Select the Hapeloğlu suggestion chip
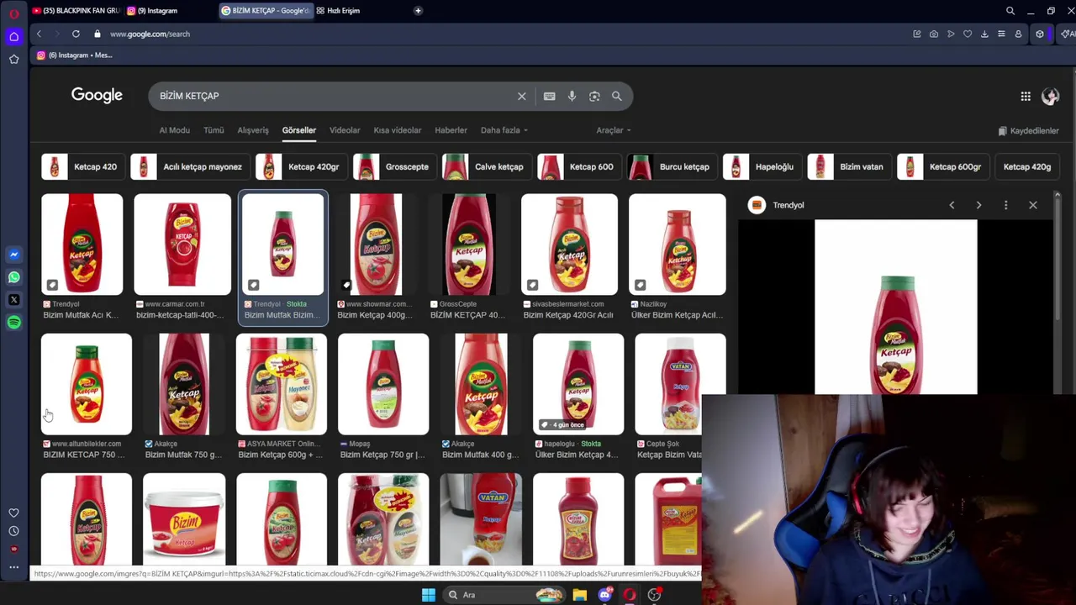The image size is (1076, 605). pos(762,166)
